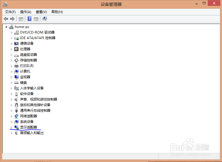Open the 查看(V) menu

click(41, 12)
